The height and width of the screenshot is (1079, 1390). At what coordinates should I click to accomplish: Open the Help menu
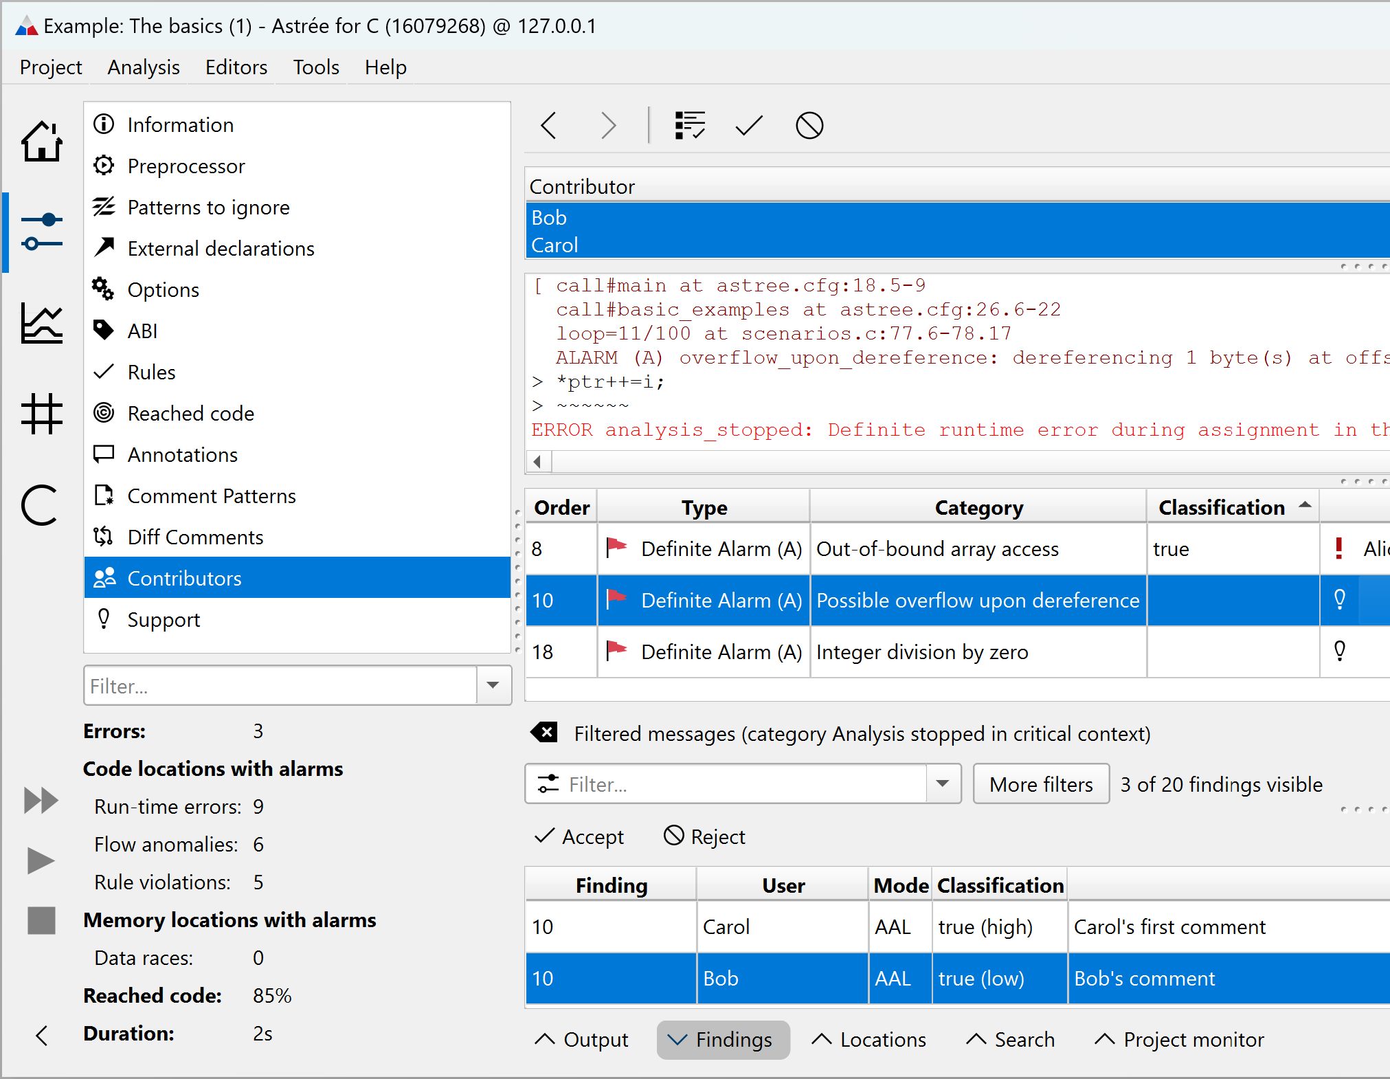(385, 67)
